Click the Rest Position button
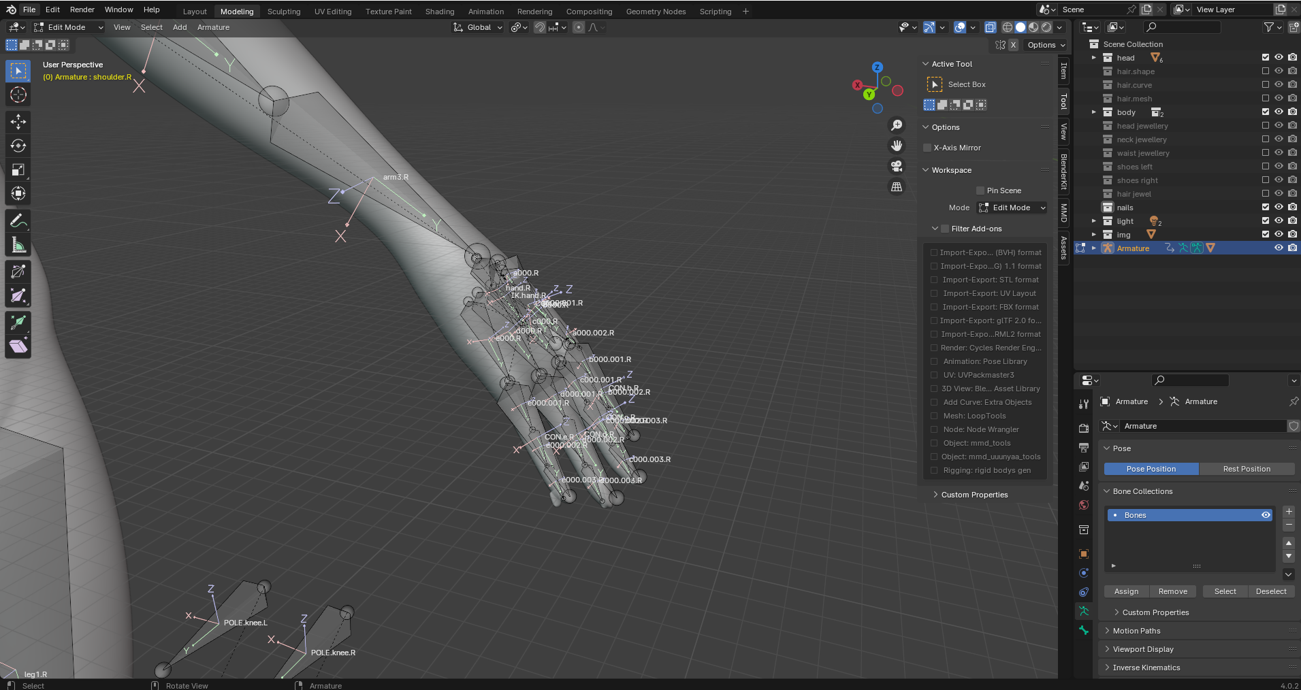1301x690 pixels. tap(1247, 469)
